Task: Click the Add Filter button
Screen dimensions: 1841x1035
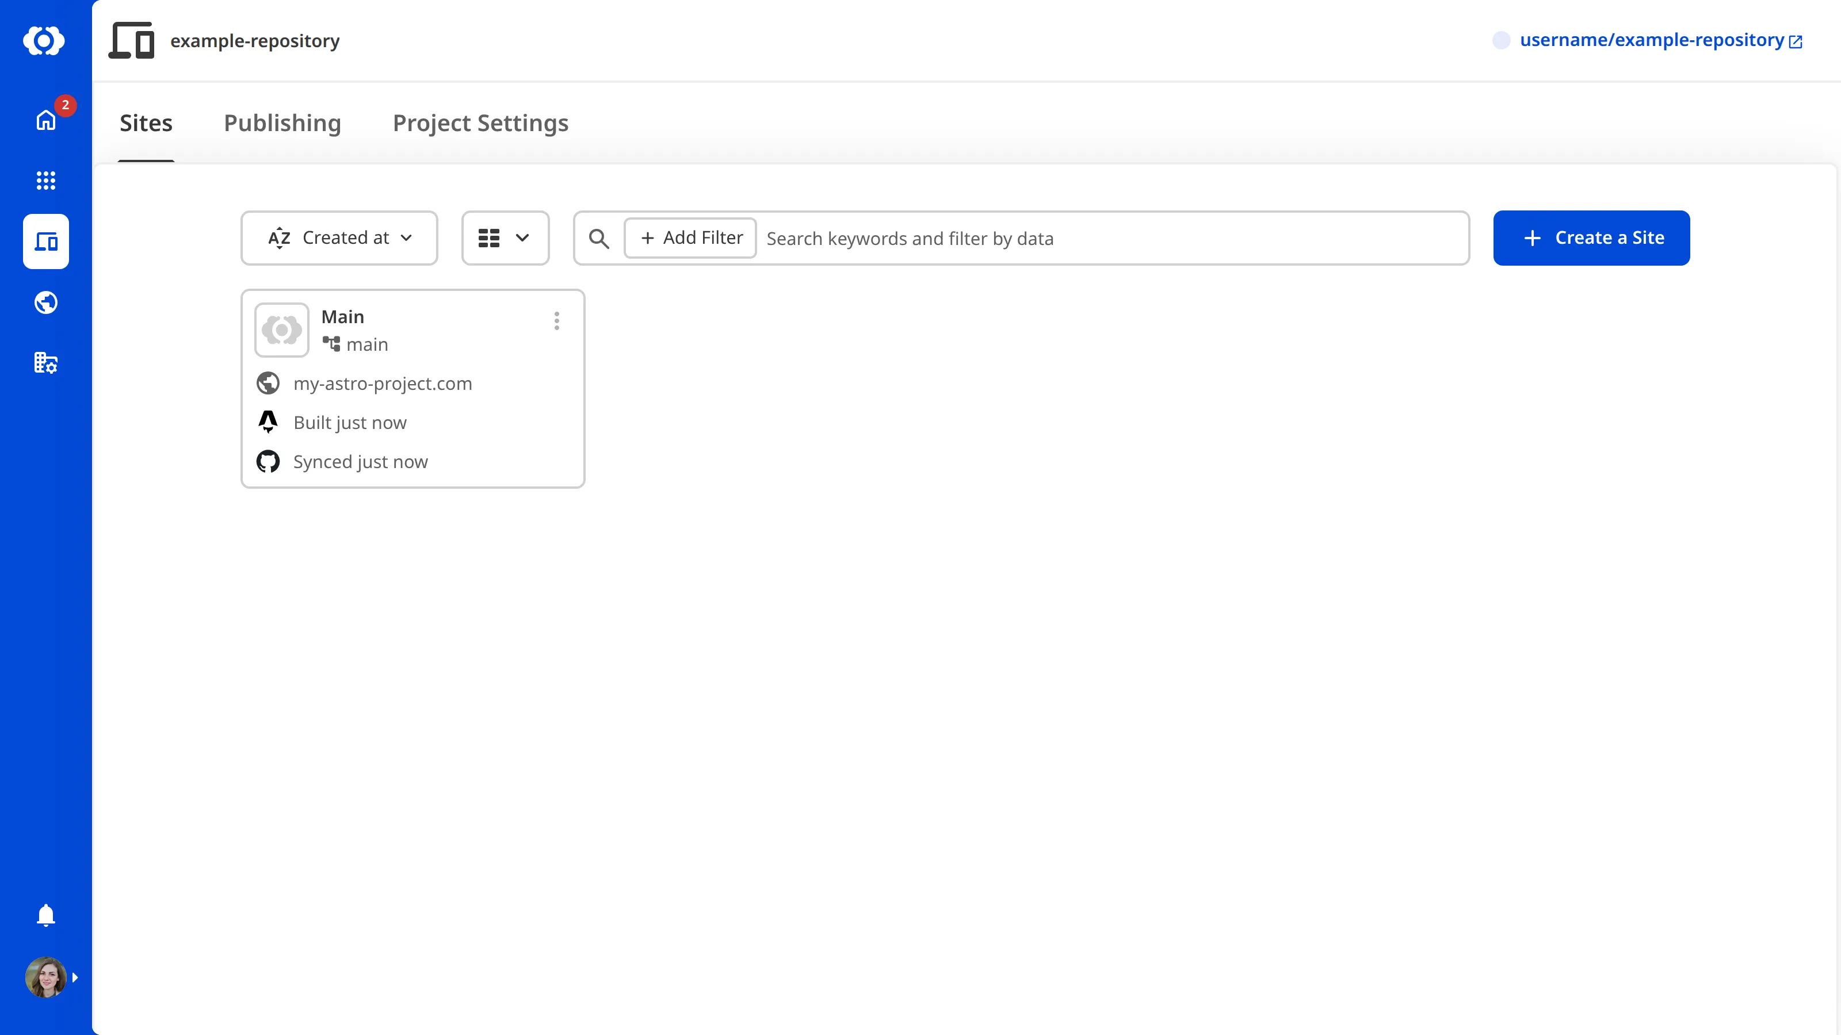Action: coord(689,238)
